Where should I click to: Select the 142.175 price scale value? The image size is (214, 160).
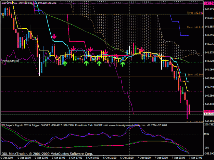209,9
